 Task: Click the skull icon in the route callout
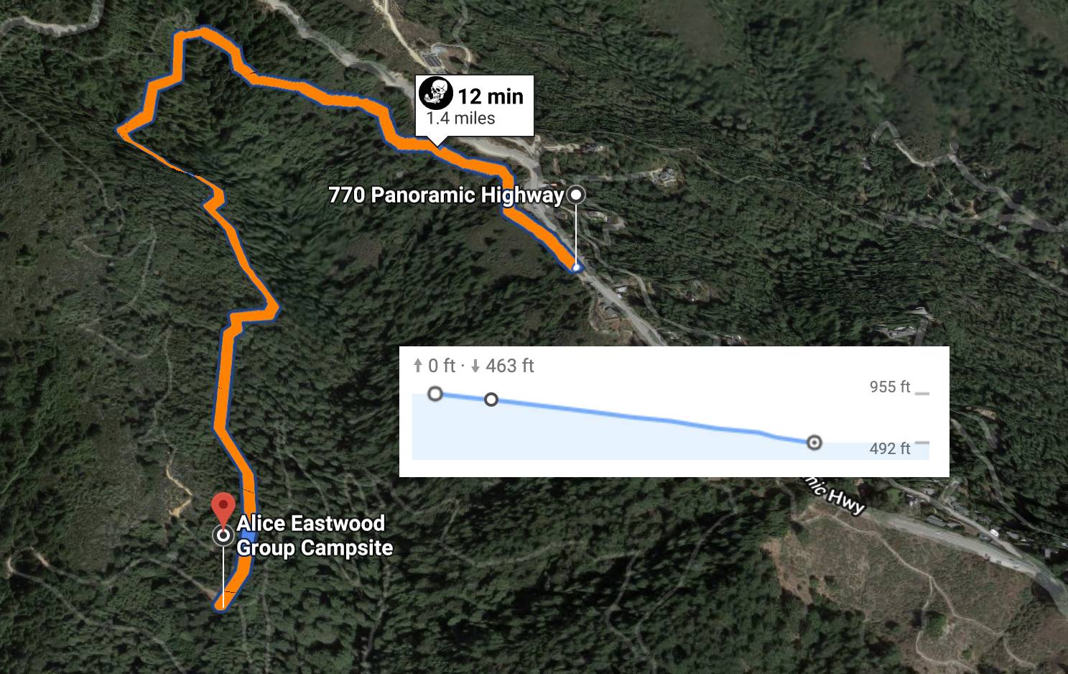(435, 93)
